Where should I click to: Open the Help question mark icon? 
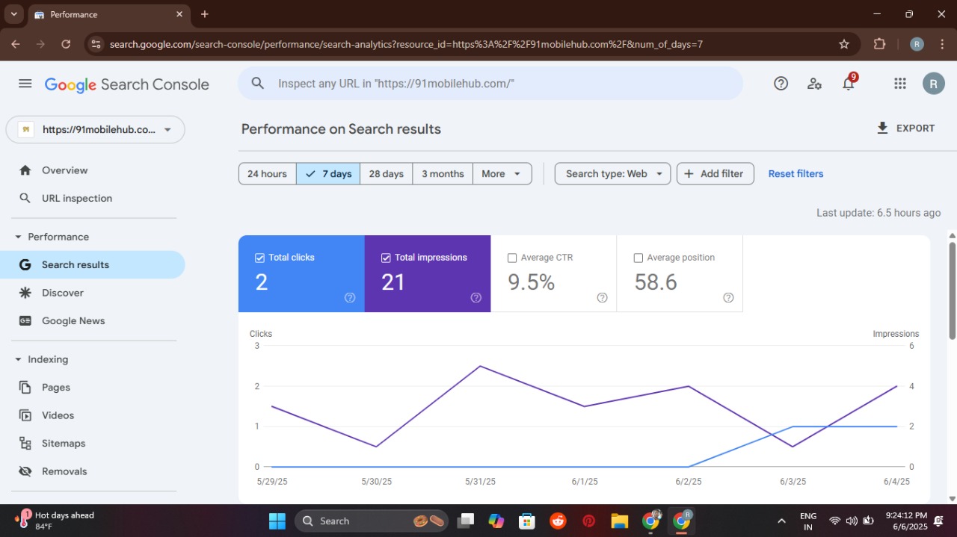pos(781,84)
